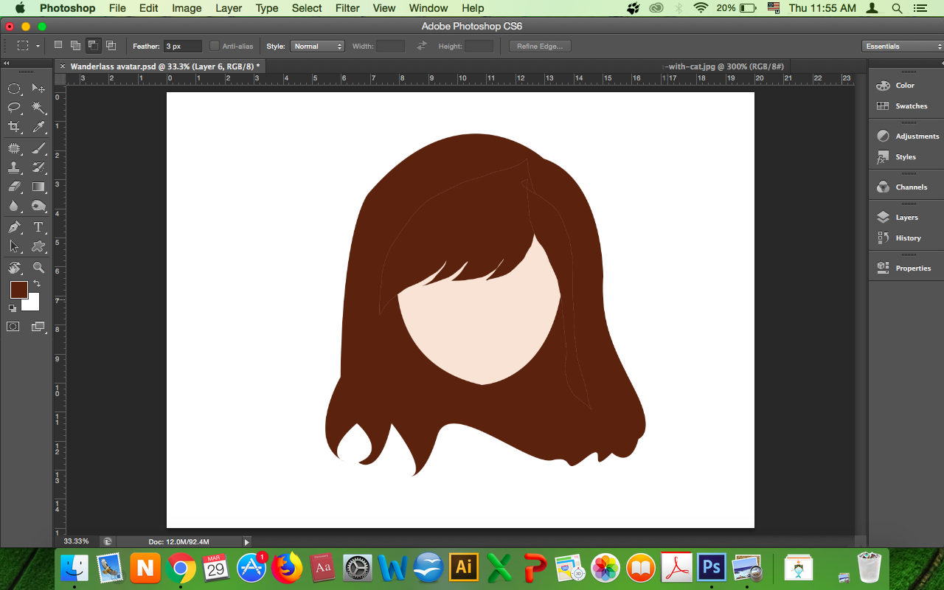The image size is (944, 590).
Task: Select the Brush tool
Action: tap(39, 148)
